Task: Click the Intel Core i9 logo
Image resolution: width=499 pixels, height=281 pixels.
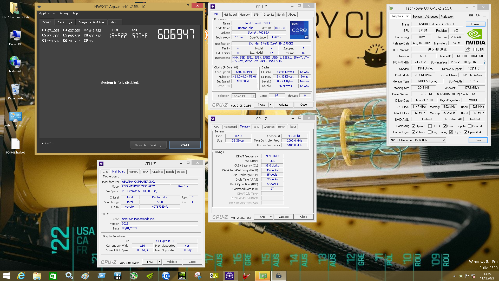Action: point(299,30)
